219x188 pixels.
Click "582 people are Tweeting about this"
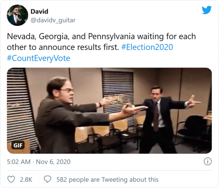tap(107, 180)
